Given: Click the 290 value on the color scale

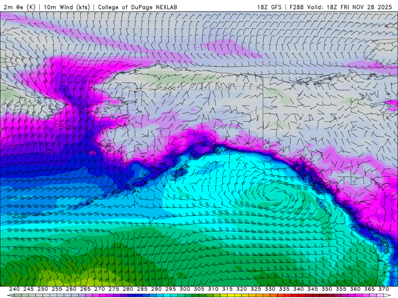Looking at the screenshot, I should pos(156,289).
